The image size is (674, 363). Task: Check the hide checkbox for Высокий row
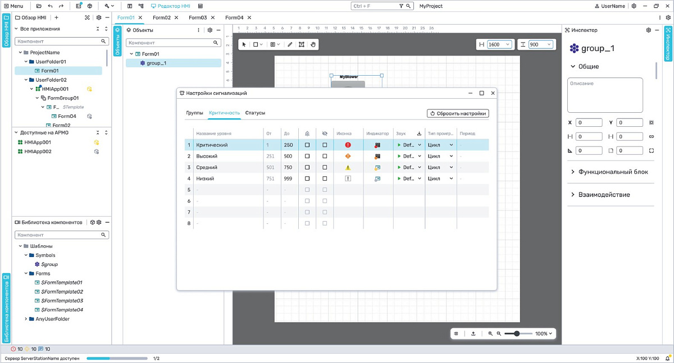click(x=325, y=156)
